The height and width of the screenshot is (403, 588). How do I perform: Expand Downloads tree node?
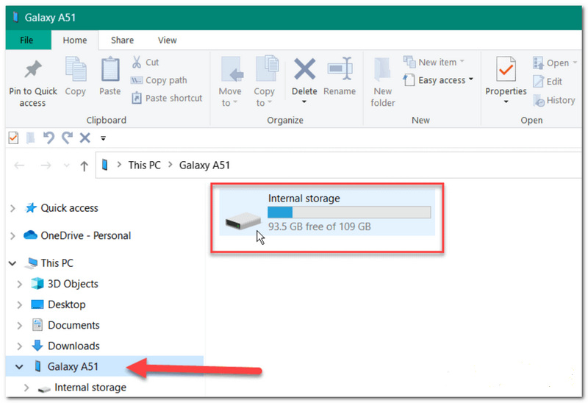pyautogui.click(x=20, y=346)
